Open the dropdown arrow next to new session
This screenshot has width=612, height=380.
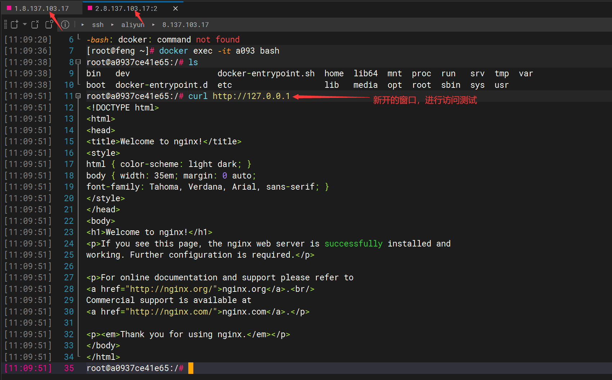pyautogui.click(x=25, y=24)
